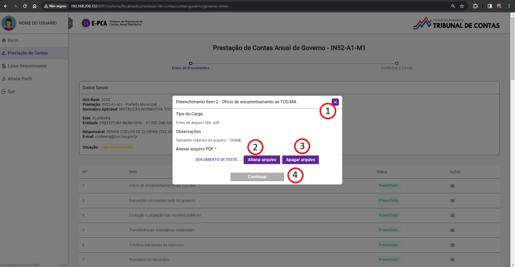The image size is (515, 267).
Task: Click the browser home button
Action: click(x=35, y=6)
